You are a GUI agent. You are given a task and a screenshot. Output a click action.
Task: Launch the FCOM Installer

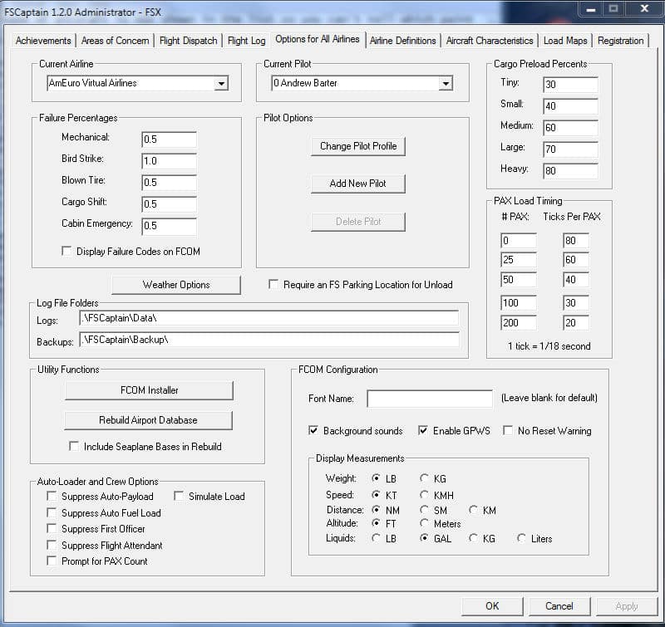[x=149, y=390]
